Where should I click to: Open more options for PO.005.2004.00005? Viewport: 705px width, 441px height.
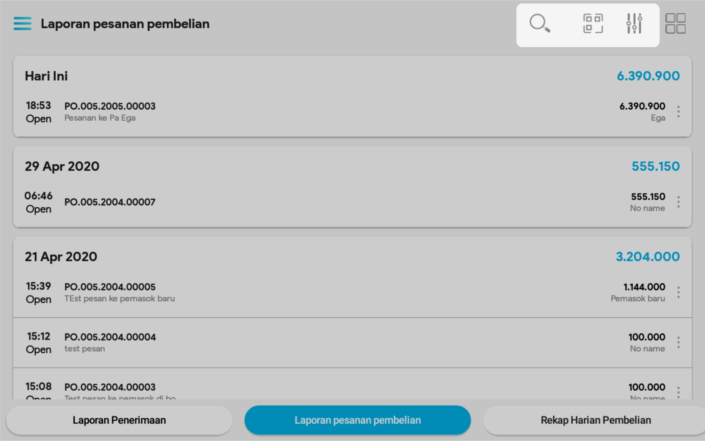pos(679,292)
